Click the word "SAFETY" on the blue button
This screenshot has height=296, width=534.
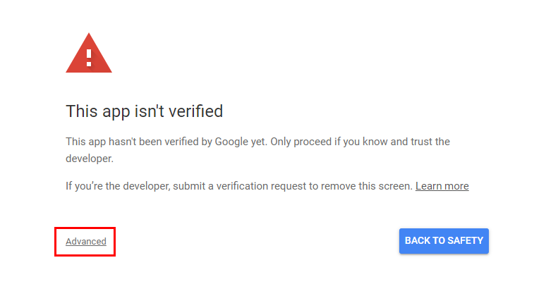click(465, 240)
